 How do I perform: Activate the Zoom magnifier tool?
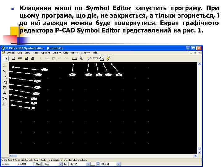coord(81,58)
